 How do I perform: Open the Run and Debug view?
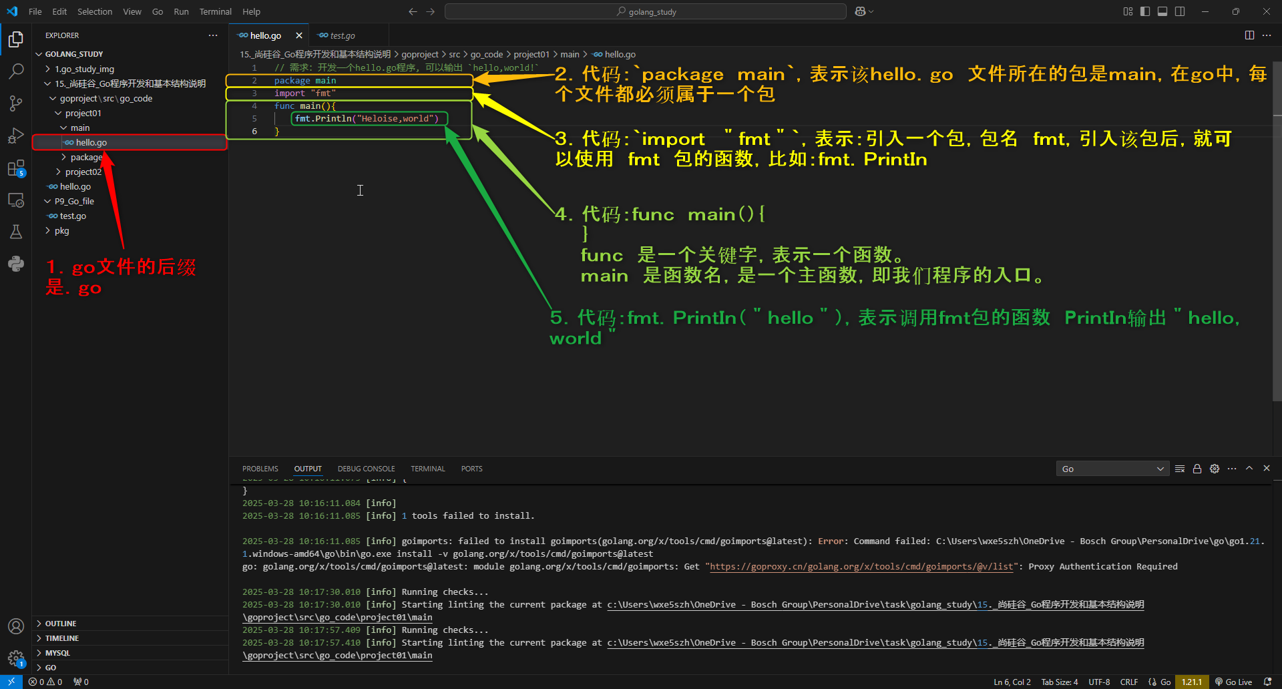[x=16, y=136]
